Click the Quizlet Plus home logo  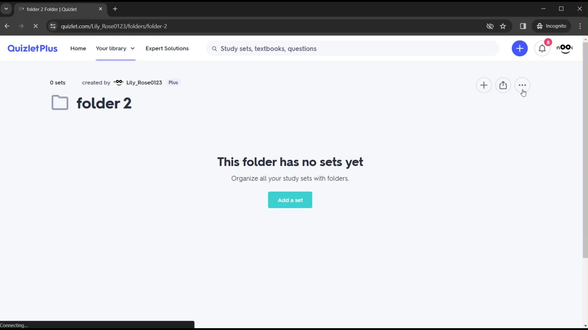click(x=32, y=48)
